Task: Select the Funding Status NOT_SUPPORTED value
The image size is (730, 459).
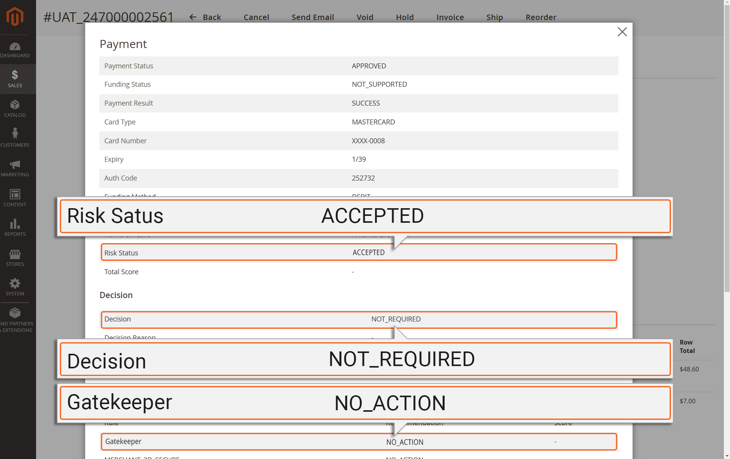Action: [379, 84]
